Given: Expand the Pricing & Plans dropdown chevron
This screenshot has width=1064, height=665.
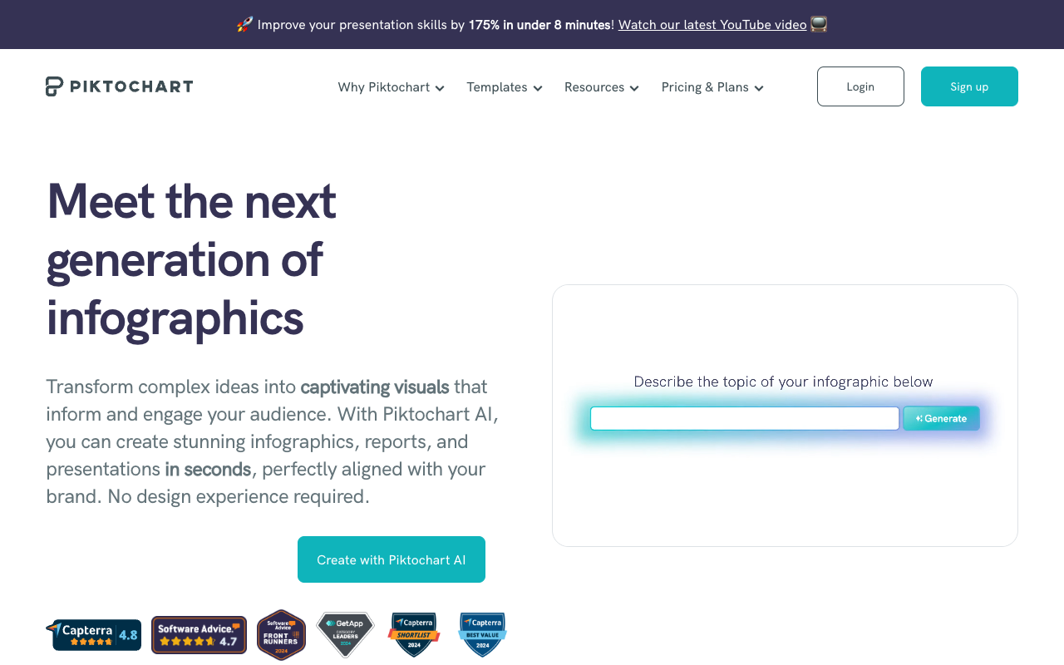Looking at the screenshot, I should click(759, 89).
